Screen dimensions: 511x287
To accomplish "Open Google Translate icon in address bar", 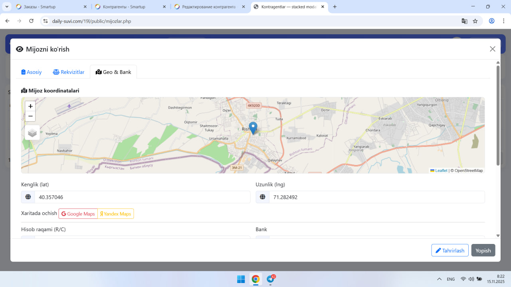I will pos(464,21).
